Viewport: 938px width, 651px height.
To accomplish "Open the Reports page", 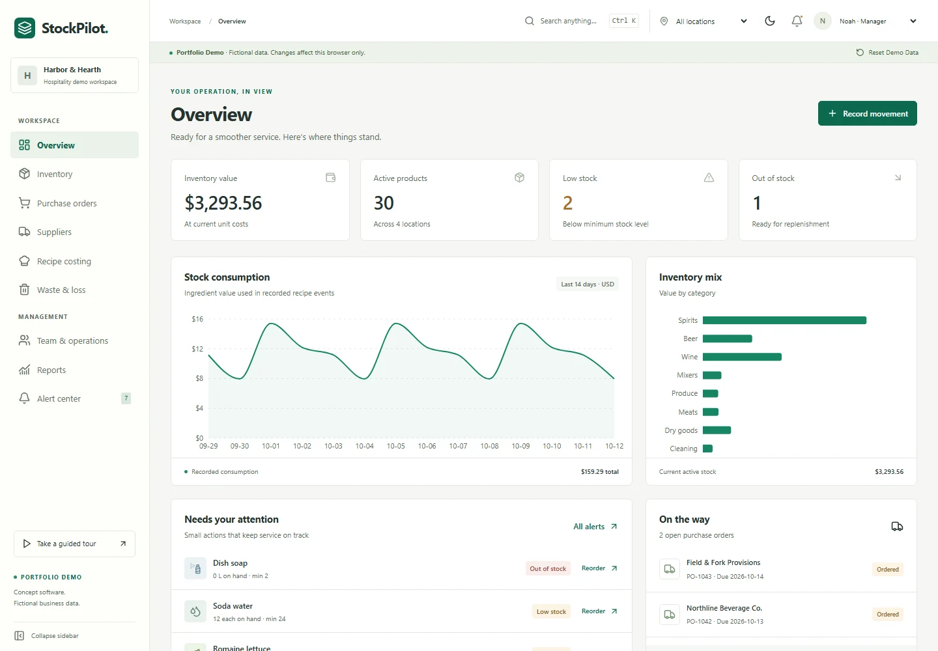I will (x=74, y=370).
